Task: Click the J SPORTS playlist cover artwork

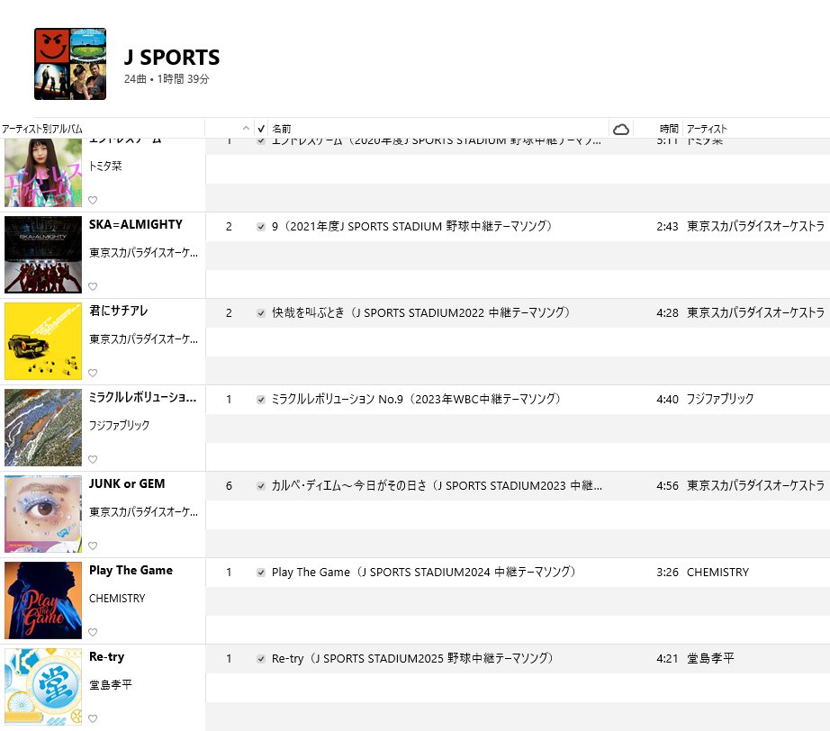Action: [x=70, y=64]
